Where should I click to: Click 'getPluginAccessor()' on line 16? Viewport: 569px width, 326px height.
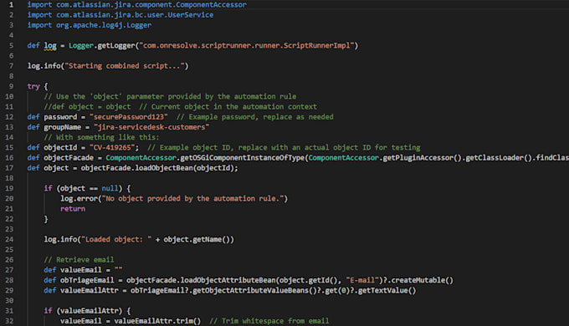point(421,158)
